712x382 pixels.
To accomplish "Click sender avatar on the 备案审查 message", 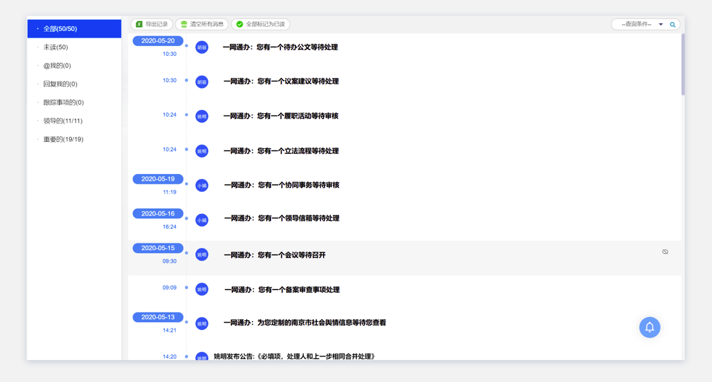I will 202,290.
